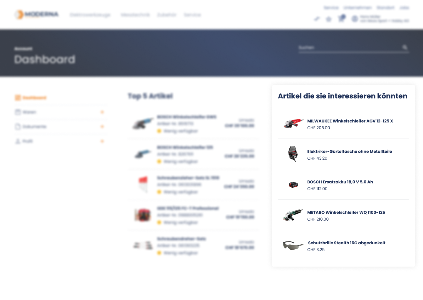Open the Standort link in the top bar
Image resolution: width=423 pixels, height=300 pixels.
(x=385, y=8)
